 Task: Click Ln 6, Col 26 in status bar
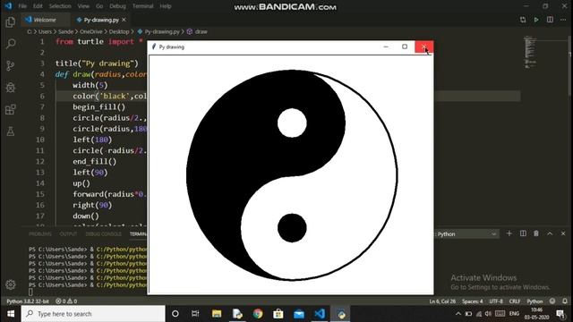pyautogui.click(x=442, y=301)
